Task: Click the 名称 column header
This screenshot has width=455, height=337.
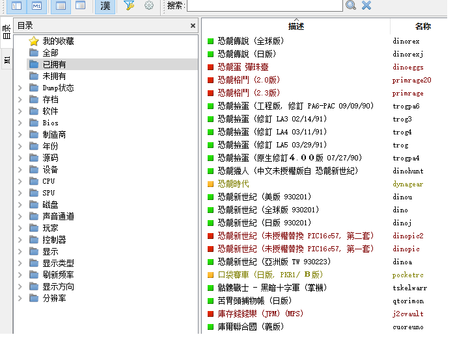Action: 422,27
